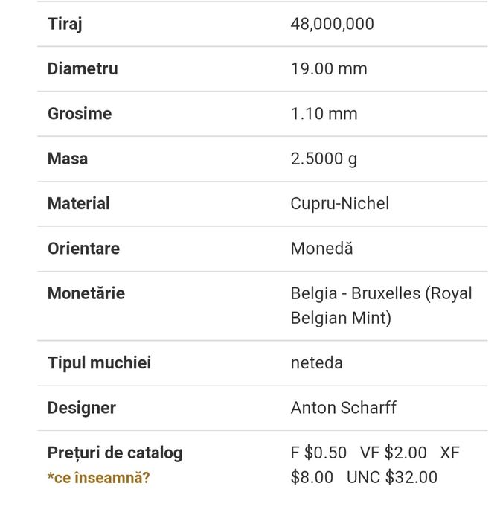
Task: Select the 1.10 mm thickness value
Action: 324,114
